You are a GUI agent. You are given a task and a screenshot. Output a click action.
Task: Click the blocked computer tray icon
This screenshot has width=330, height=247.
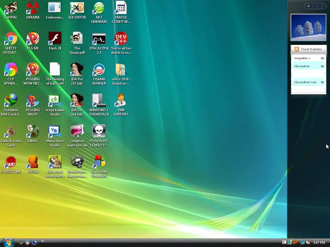click(284, 242)
